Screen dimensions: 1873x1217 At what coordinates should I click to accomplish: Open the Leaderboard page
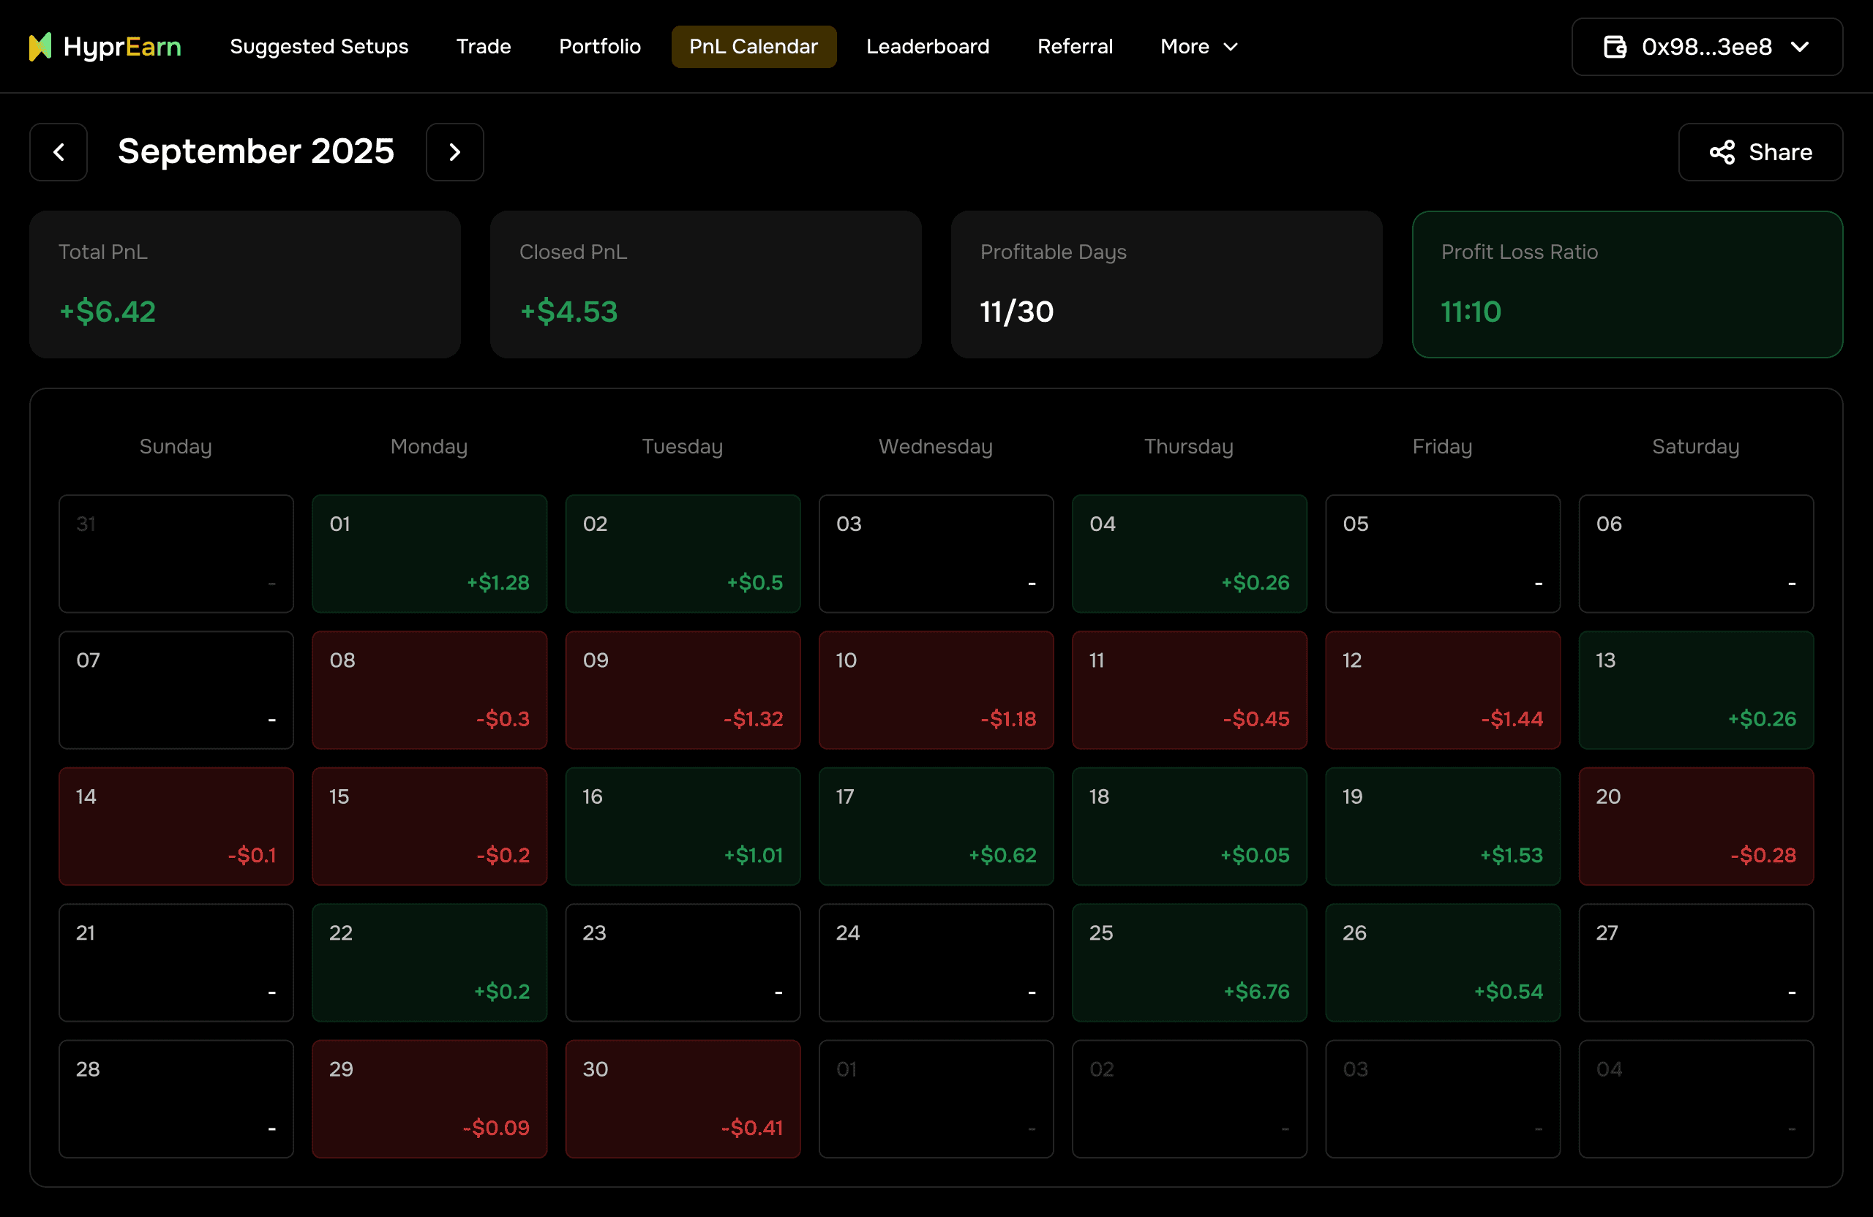tap(927, 46)
